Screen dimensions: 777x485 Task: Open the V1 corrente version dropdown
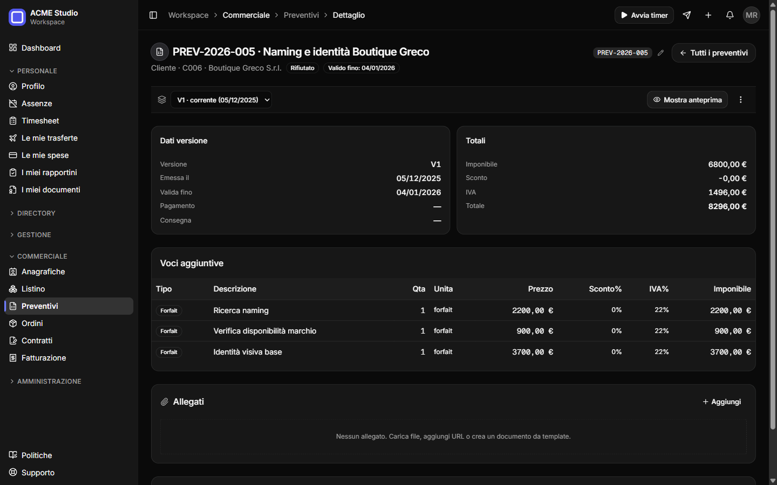pyautogui.click(x=221, y=100)
